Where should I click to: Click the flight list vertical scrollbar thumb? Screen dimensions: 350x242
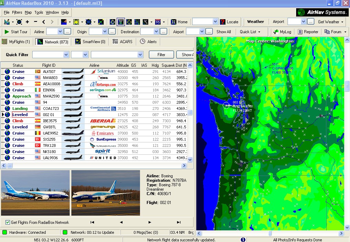[190, 112]
